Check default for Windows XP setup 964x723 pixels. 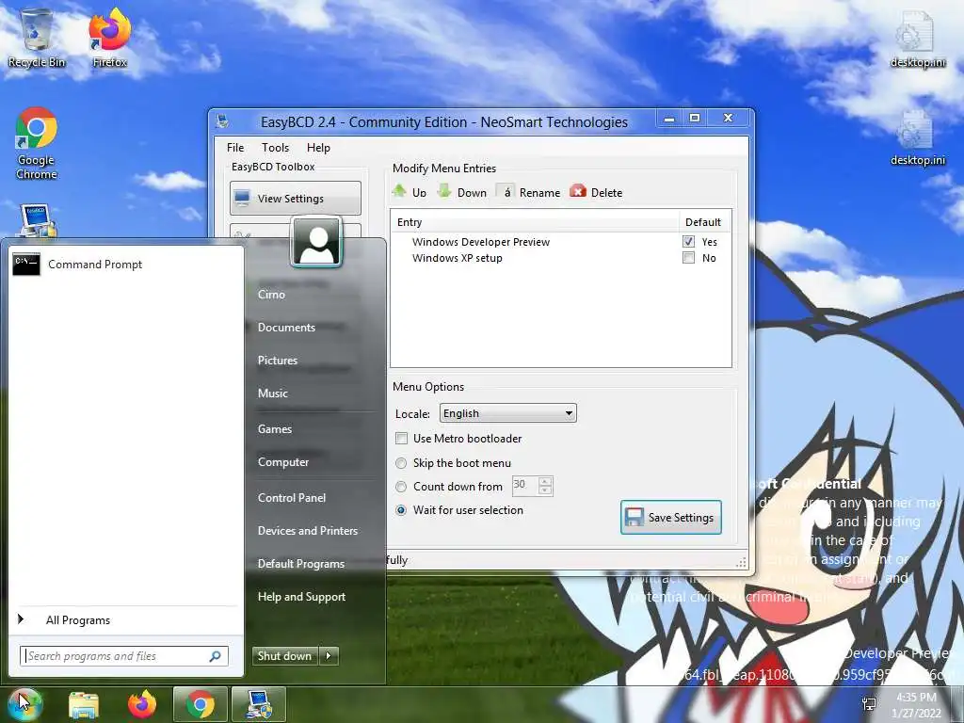tap(688, 258)
